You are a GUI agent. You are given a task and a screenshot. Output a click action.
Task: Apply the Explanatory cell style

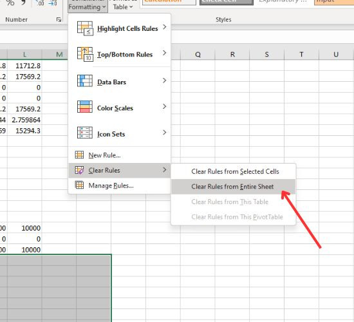pyautogui.click(x=284, y=3)
